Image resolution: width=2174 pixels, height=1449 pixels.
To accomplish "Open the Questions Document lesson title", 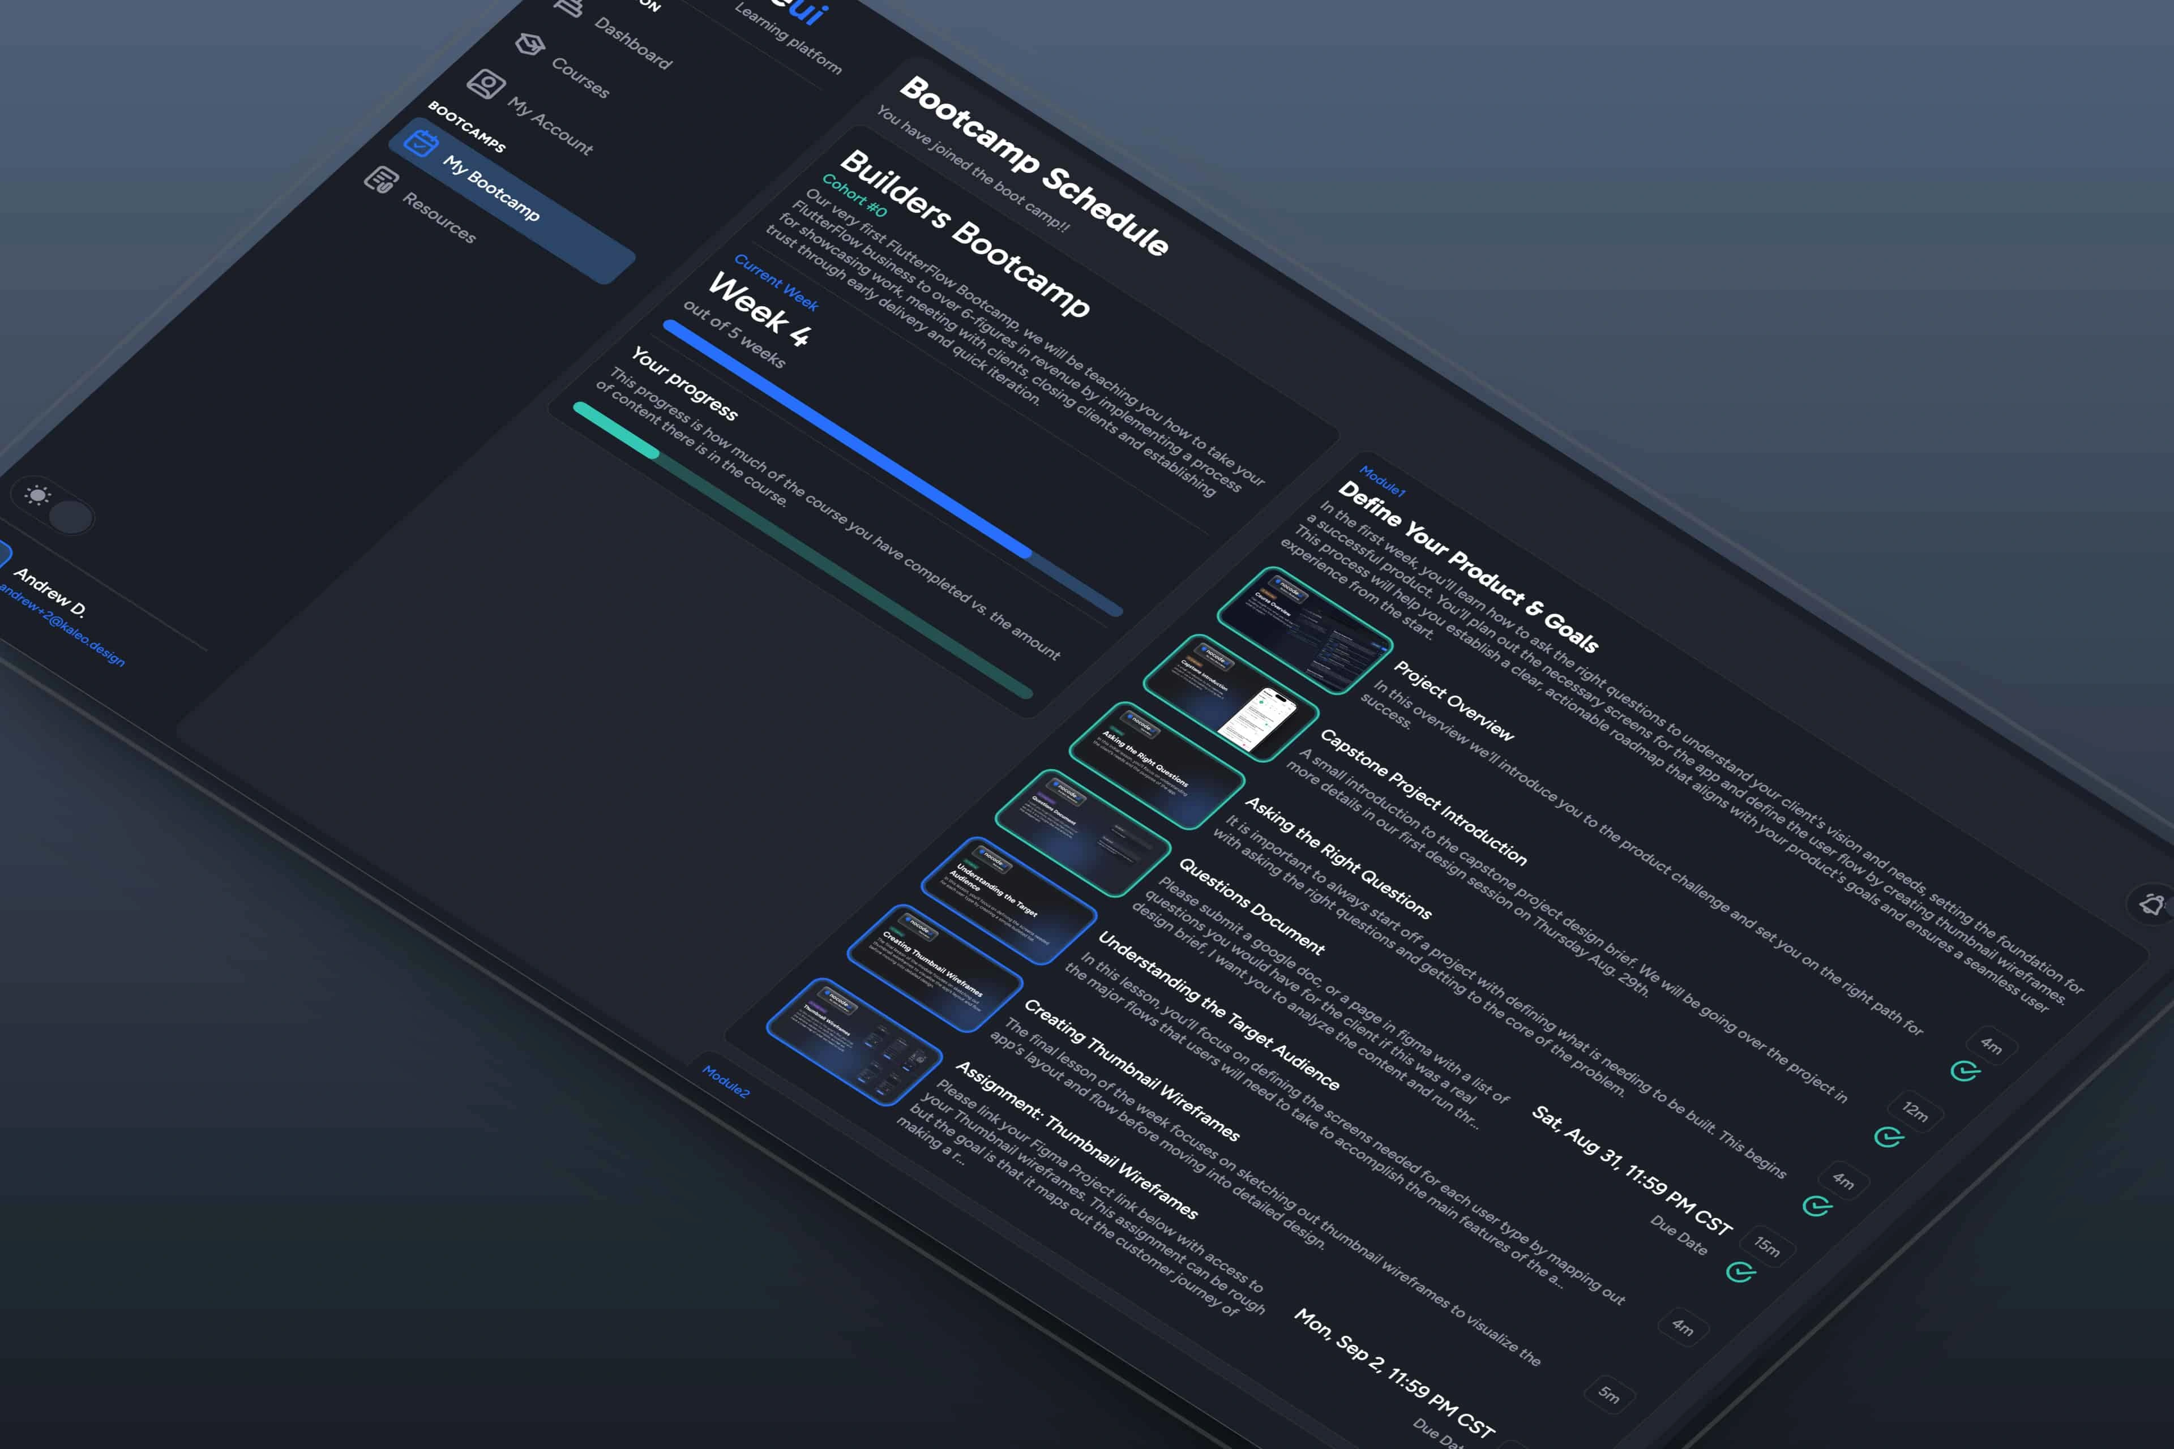I will tap(1252, 906).
